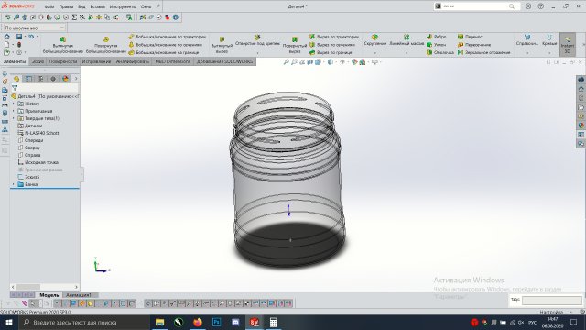Select Повернутый вырез (Revolved Cut) tool

pos(295,45)
